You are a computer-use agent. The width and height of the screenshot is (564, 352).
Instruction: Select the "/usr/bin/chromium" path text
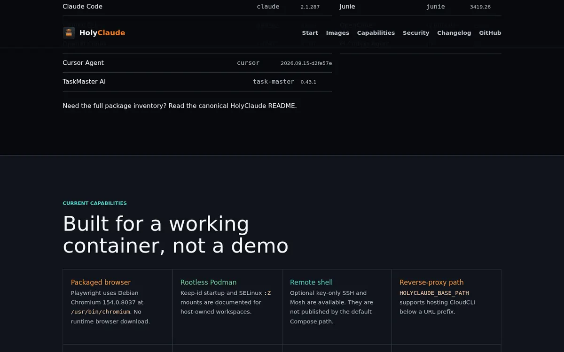click(100, 312)
